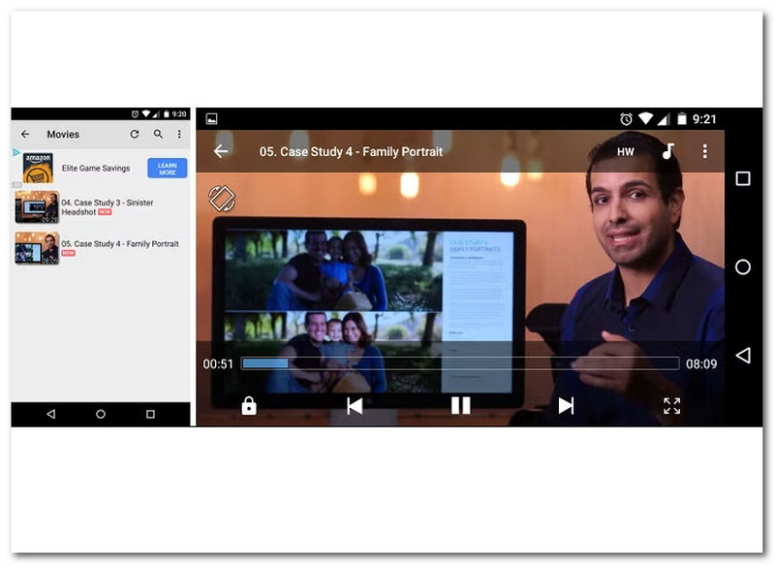Click the Case Study 3 video thumbnail
Viewport: 775px width, 565px height.
point(36,206)
